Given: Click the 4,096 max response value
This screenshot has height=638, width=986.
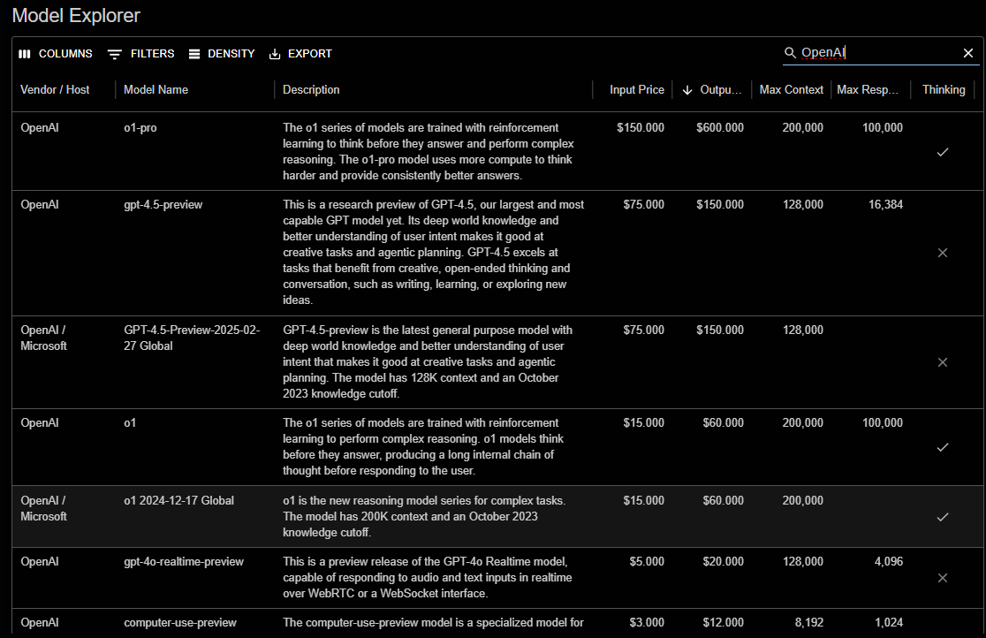Looking at the screenshot, I should pos(889,562).
